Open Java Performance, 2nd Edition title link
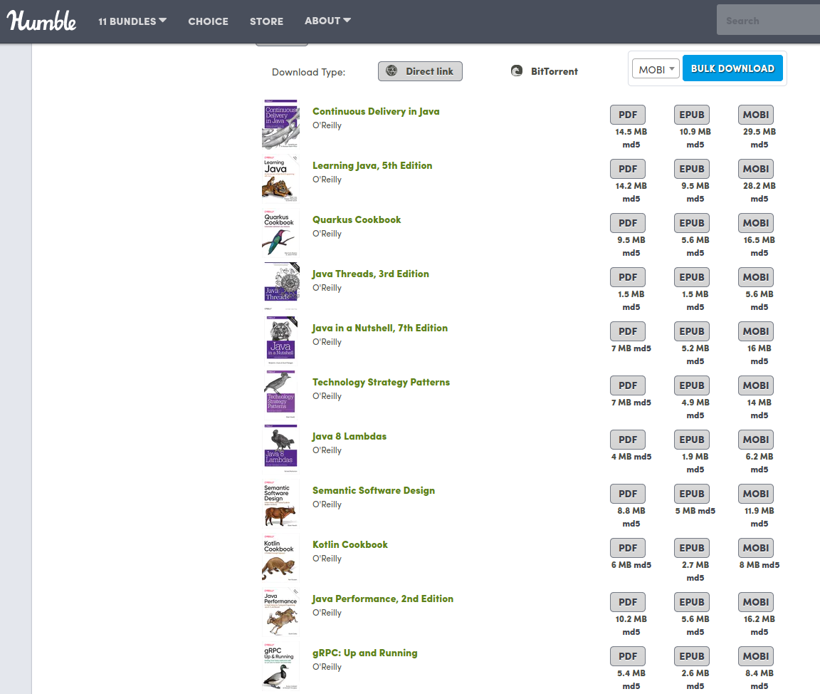Viewport: 820px width, 694px height. (383, 599)
